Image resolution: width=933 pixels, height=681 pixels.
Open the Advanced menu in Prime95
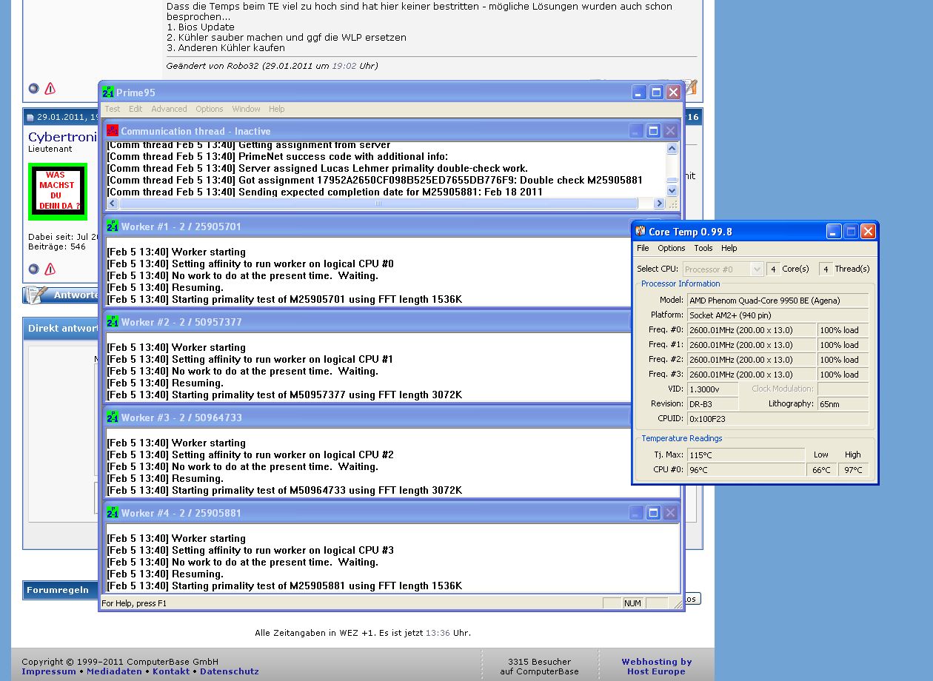[169, 109]
